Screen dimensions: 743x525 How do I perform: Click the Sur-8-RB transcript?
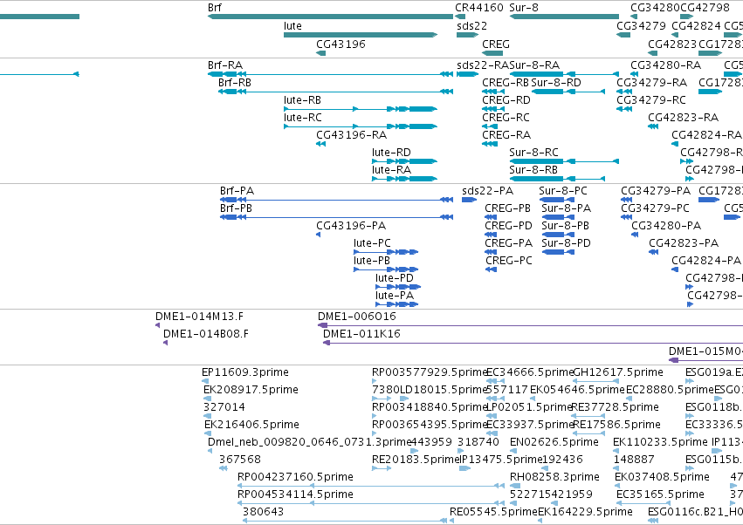pyautogui.click(x=557, y=179)
